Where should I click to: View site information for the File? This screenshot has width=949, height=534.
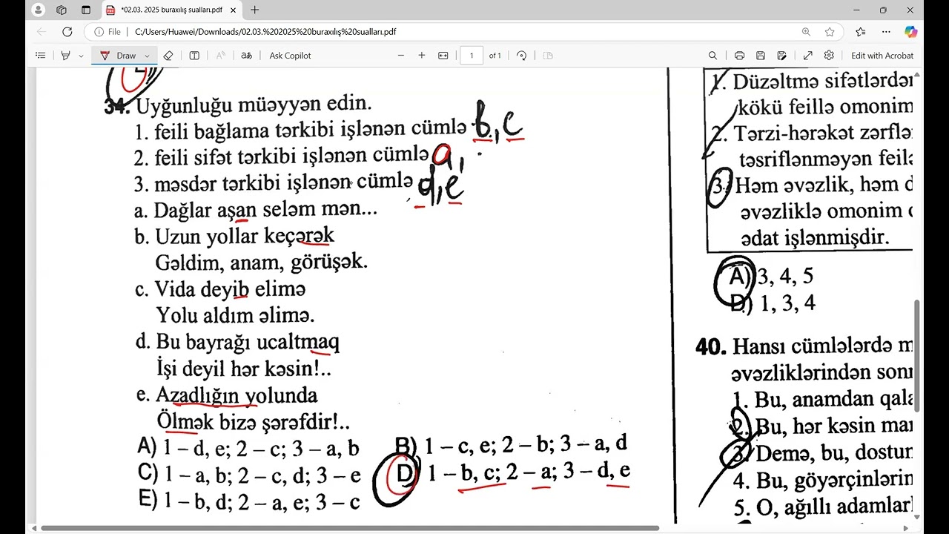pos(108,32)
